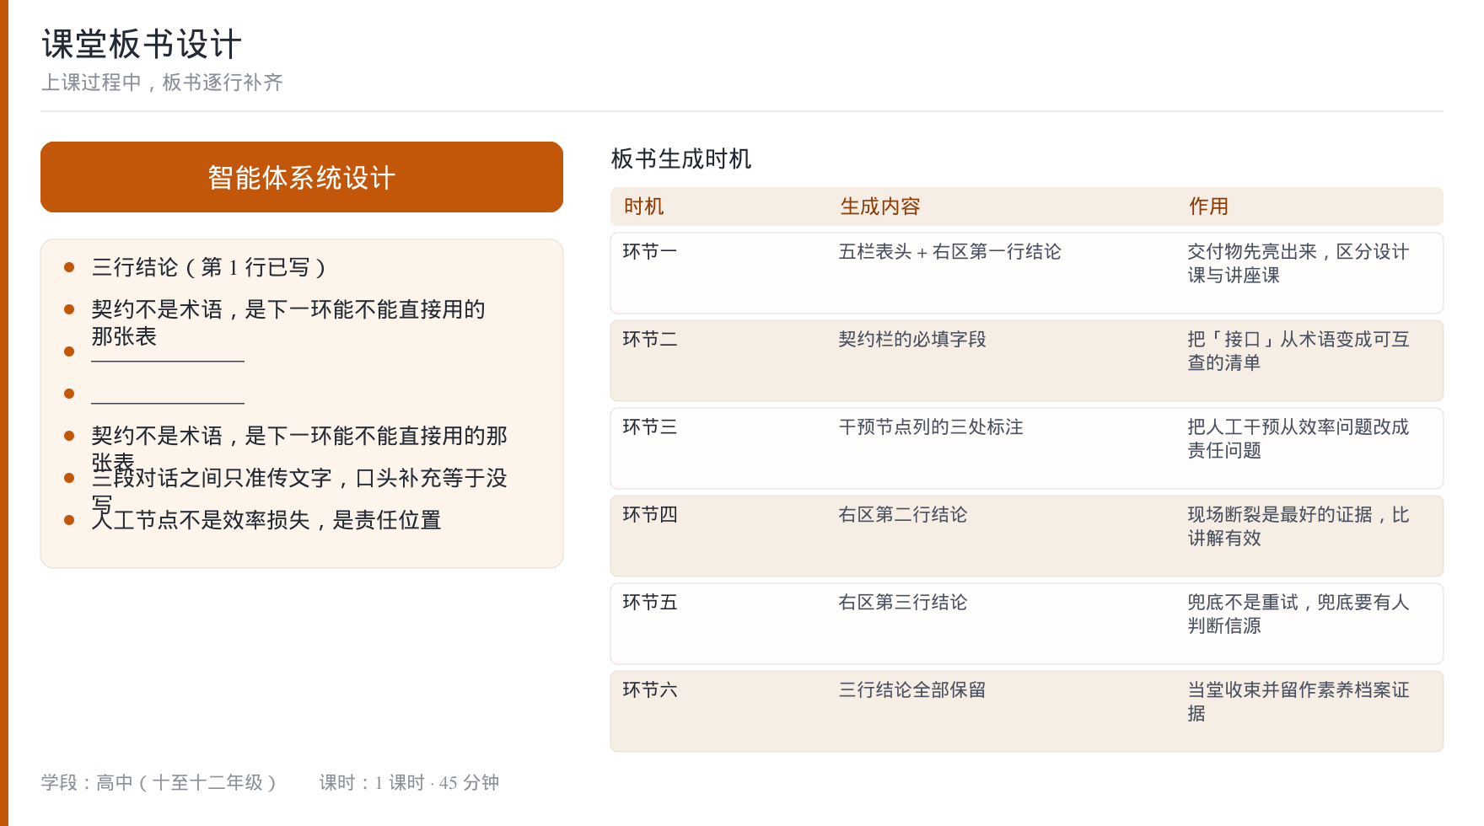1484x826 pixels.
Task: Select the 环节二 row label
Action: (649, 339)
